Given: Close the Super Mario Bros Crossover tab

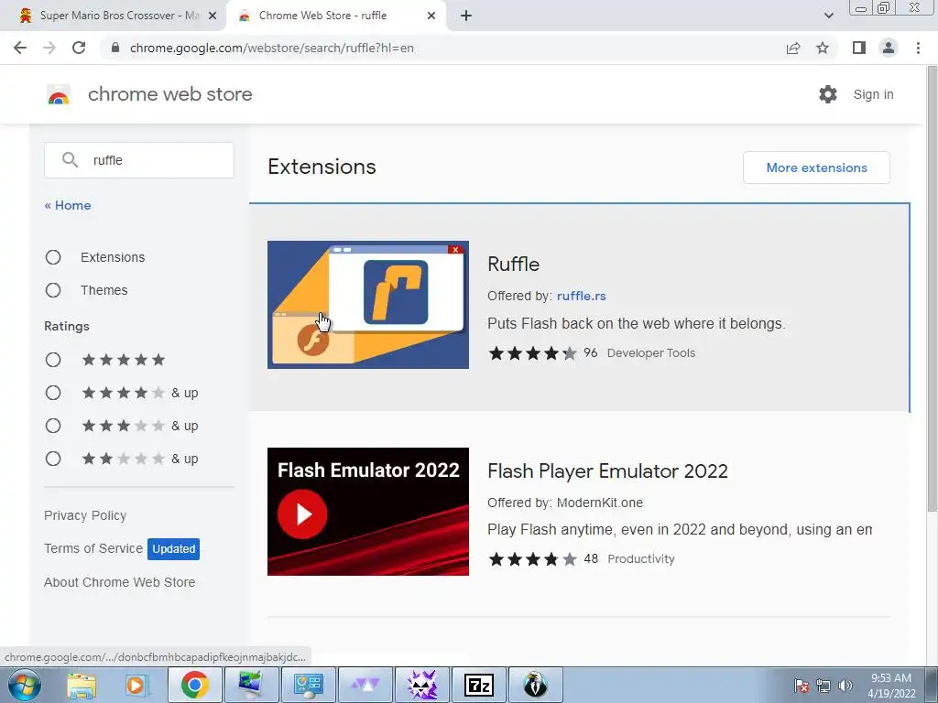Looking at the screenshot, I should [x=213, y=16].
